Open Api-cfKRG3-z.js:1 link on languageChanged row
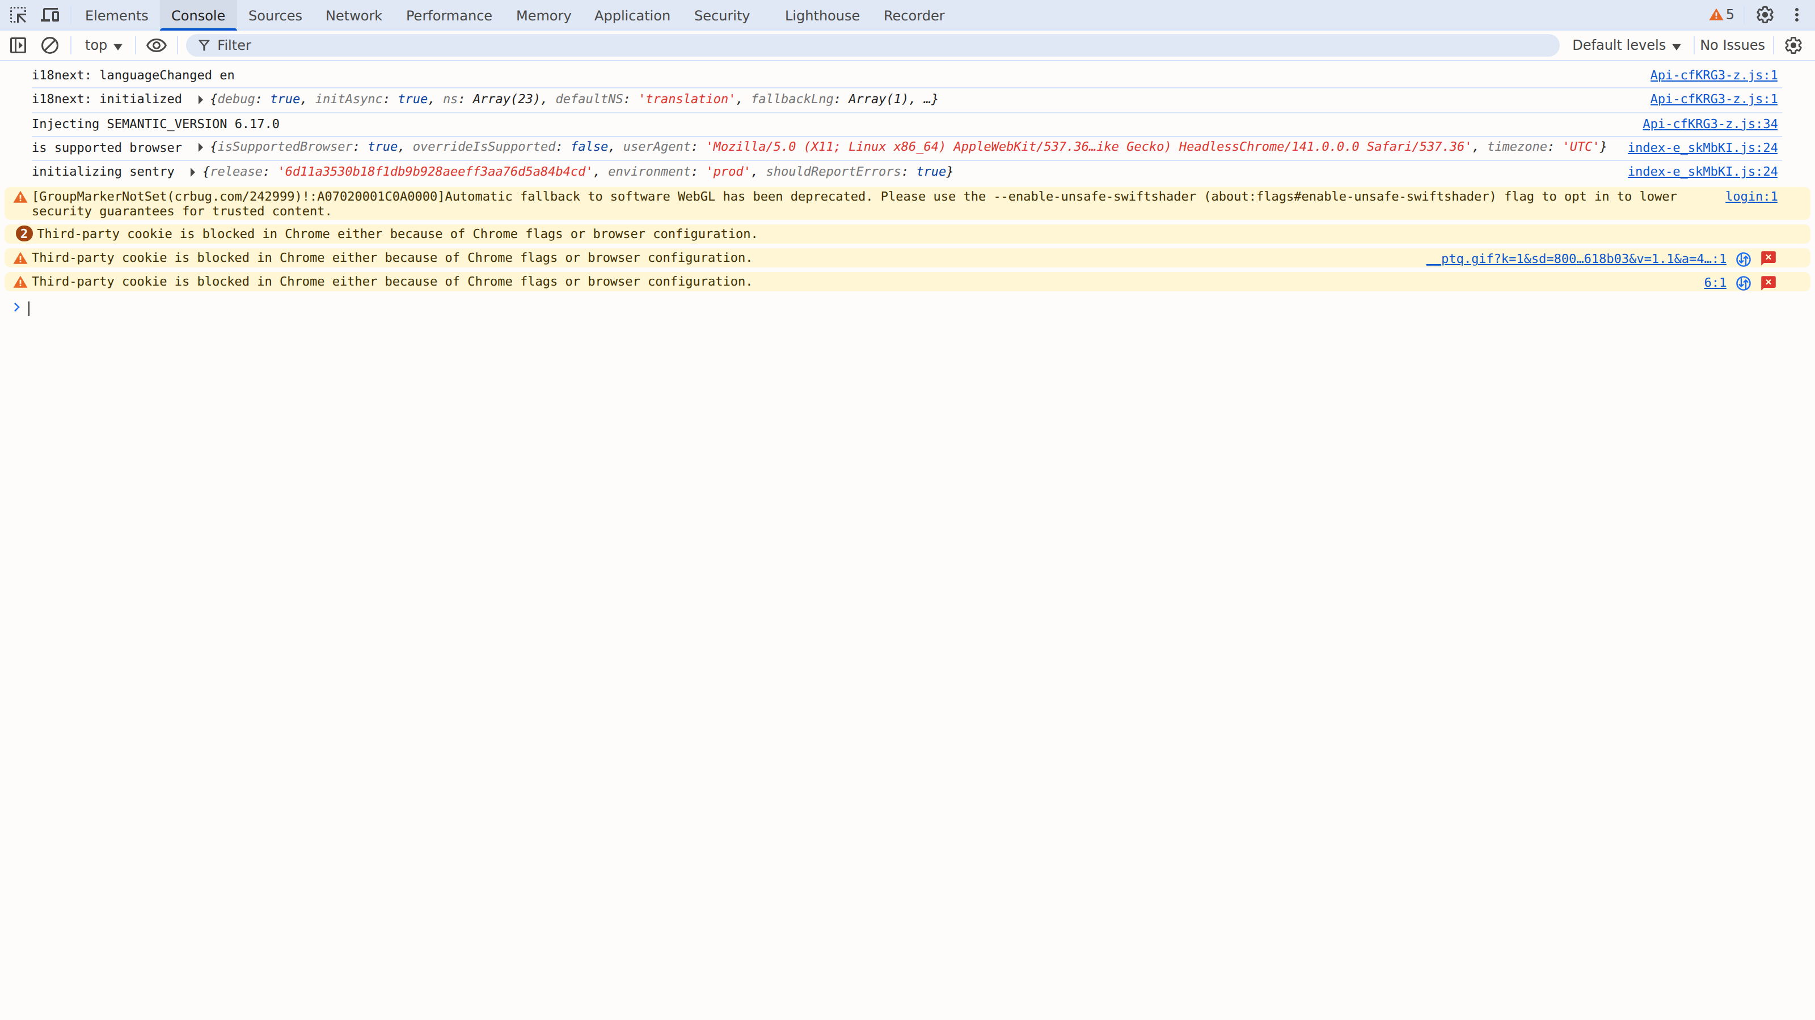Viewport: 1815px width, 1020px height. [x=1713, y=75]
